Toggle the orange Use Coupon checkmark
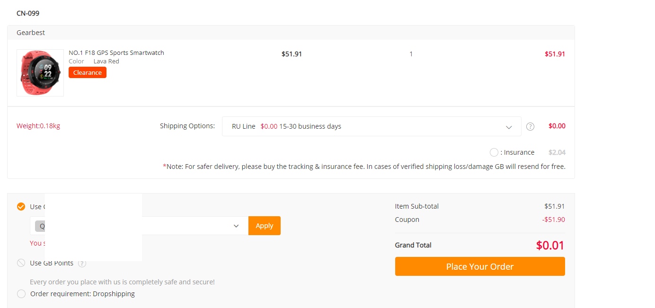Screen dimensions: 655x308 21,206
